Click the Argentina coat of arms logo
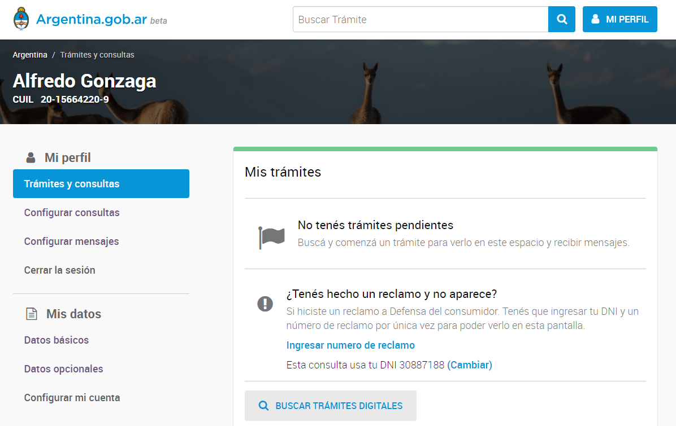 21,19
